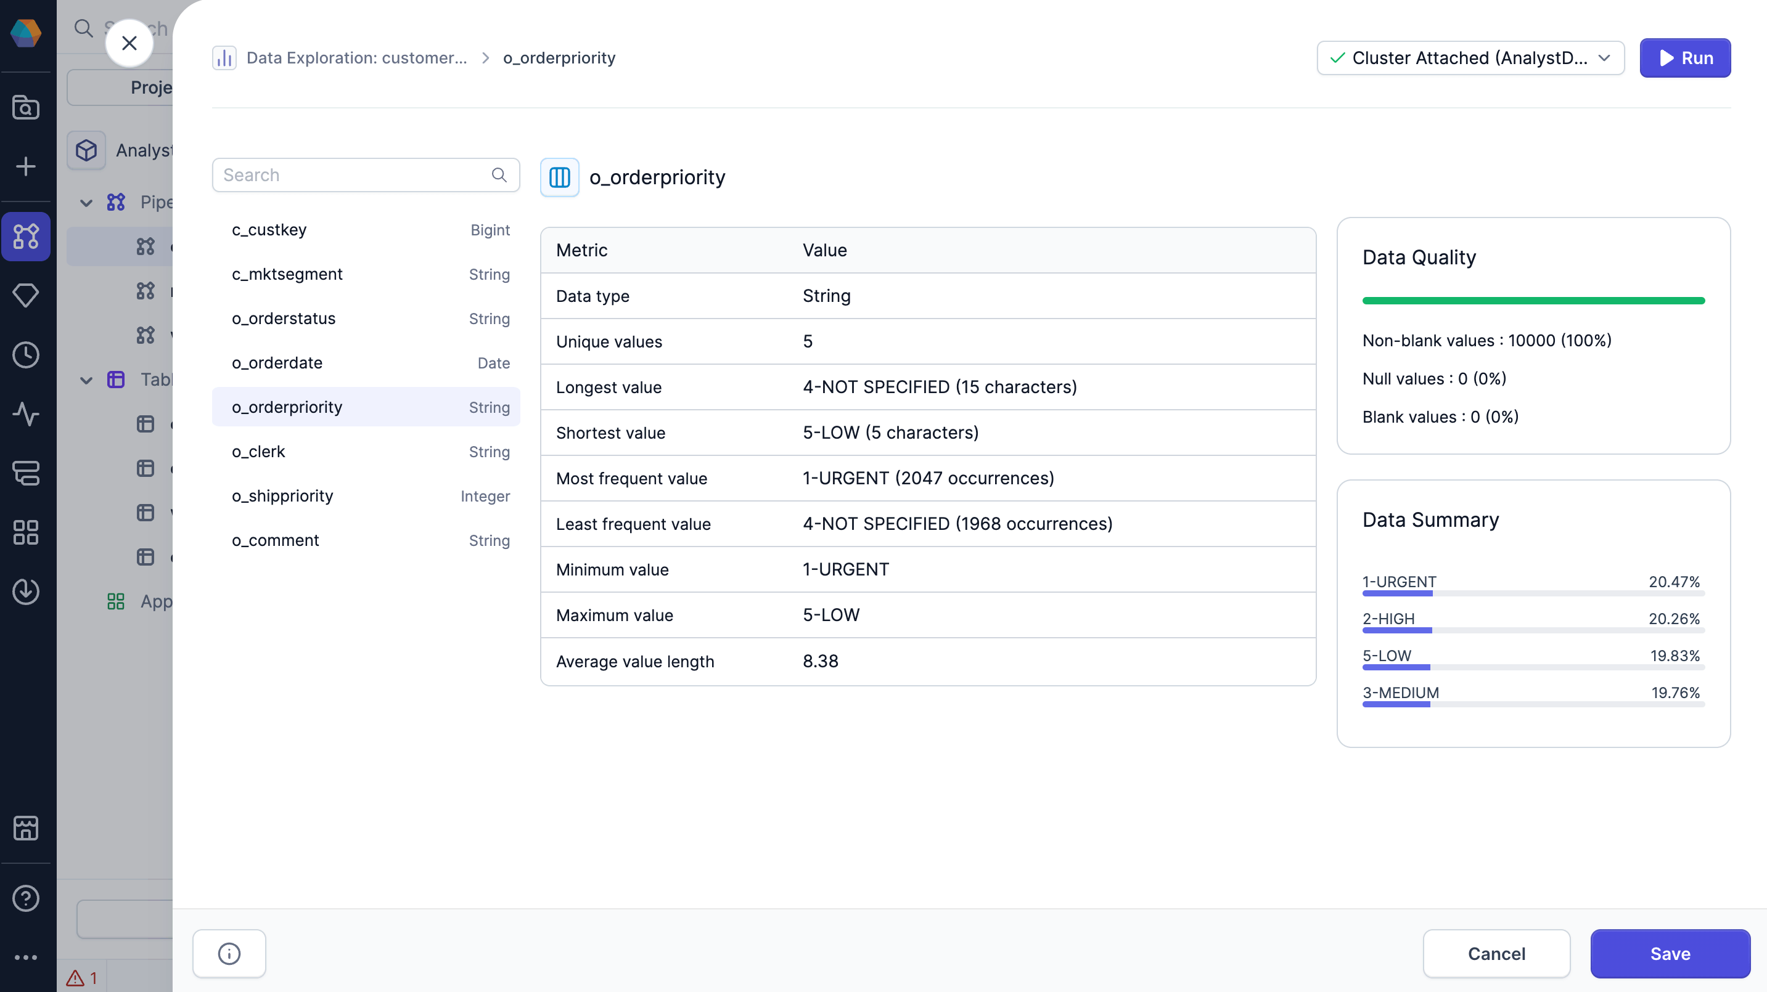Collapse the Tables tree section

point(86,380)
